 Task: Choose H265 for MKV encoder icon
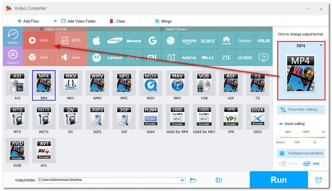coord(204,117)
